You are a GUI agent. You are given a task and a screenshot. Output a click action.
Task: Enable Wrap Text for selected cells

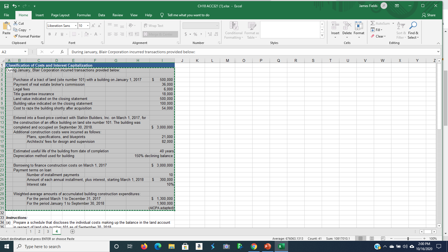coord(153,25)
